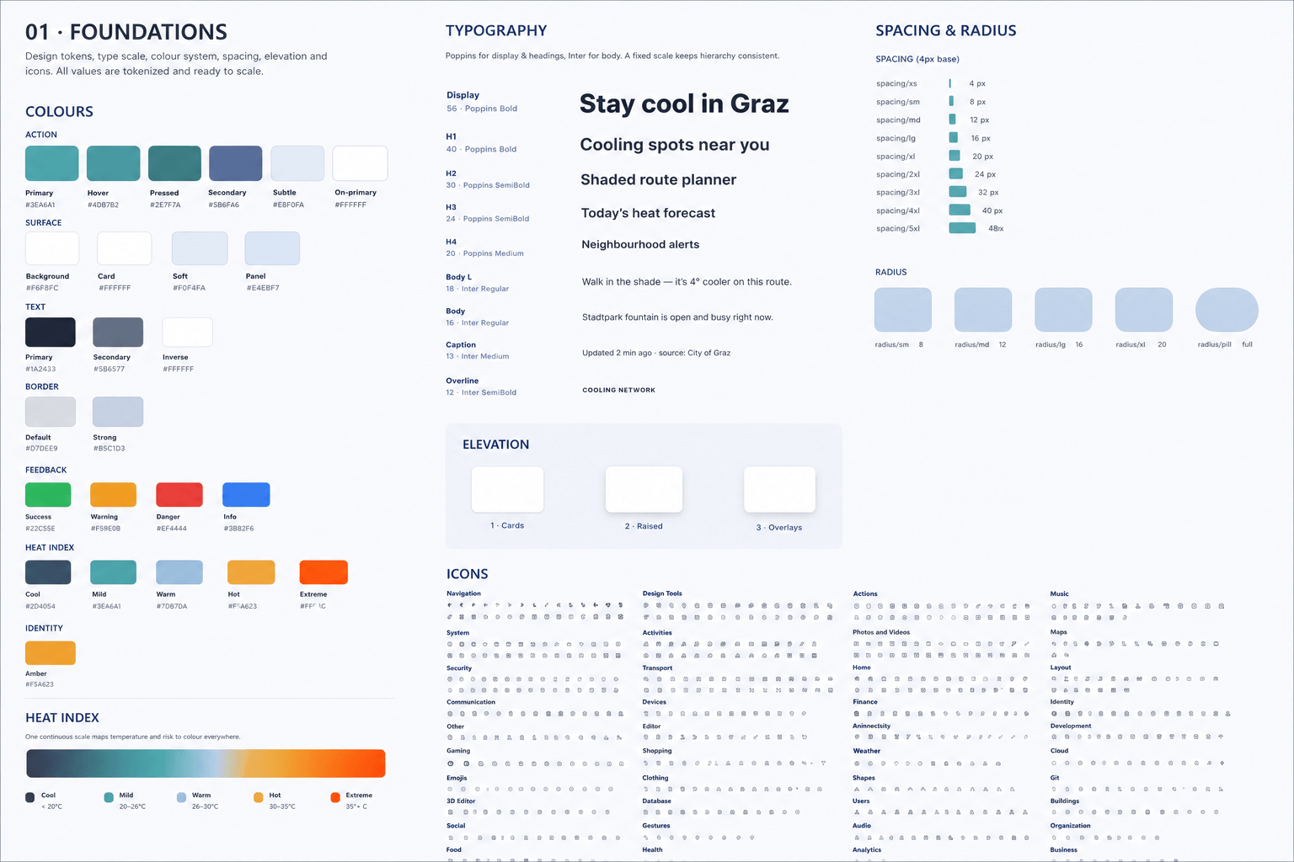Click first icon in Finance icon row

pyautogui.click(x=857, y=714)
